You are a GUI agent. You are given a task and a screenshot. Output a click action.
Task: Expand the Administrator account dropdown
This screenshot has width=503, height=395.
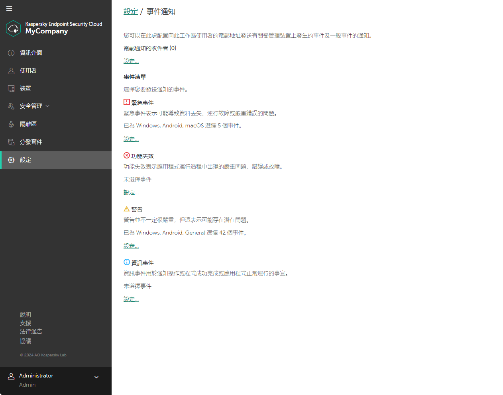pos(96,377)
